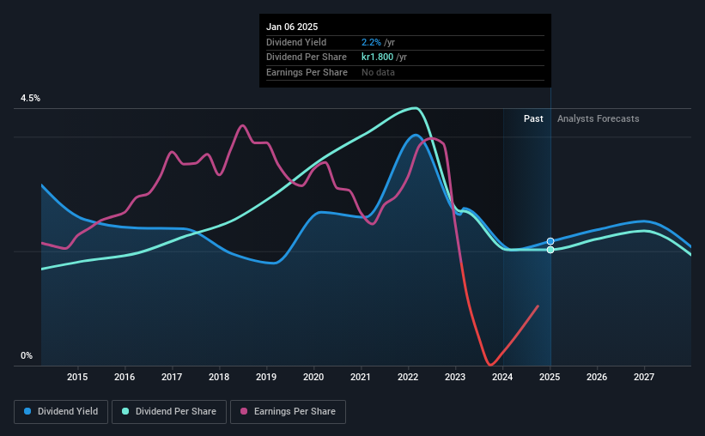Click the 2019 x-axis label
705x436 pixels.
coord(266,377)
